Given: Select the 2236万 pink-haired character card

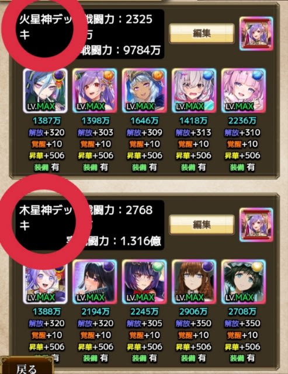Looking at the screenshot, I should [244, 91].
